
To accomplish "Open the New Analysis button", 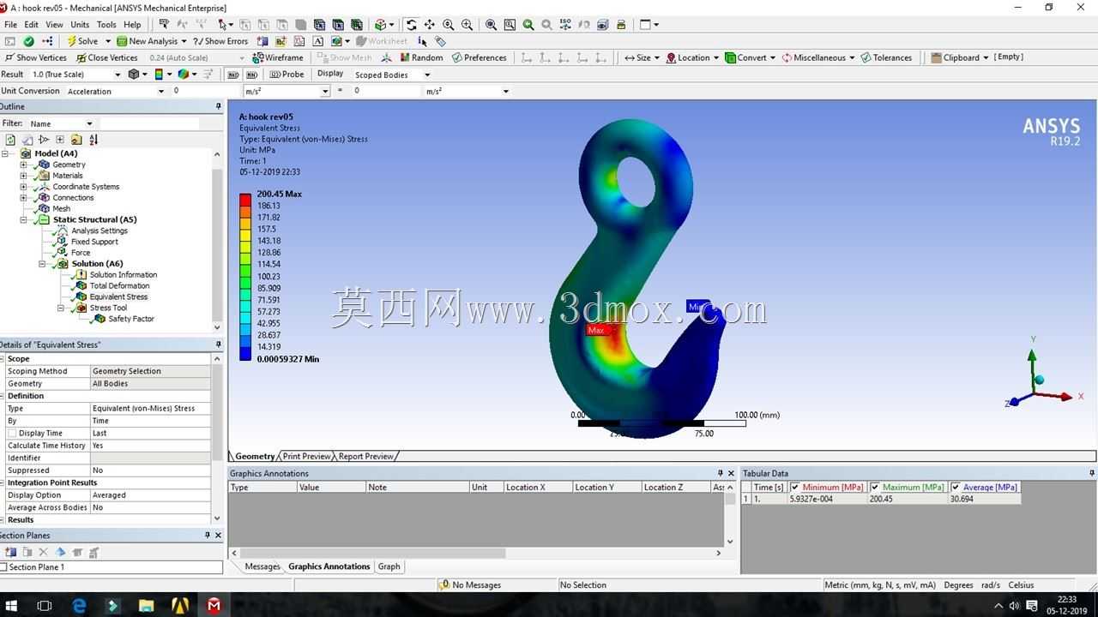I will pos(151,41).
